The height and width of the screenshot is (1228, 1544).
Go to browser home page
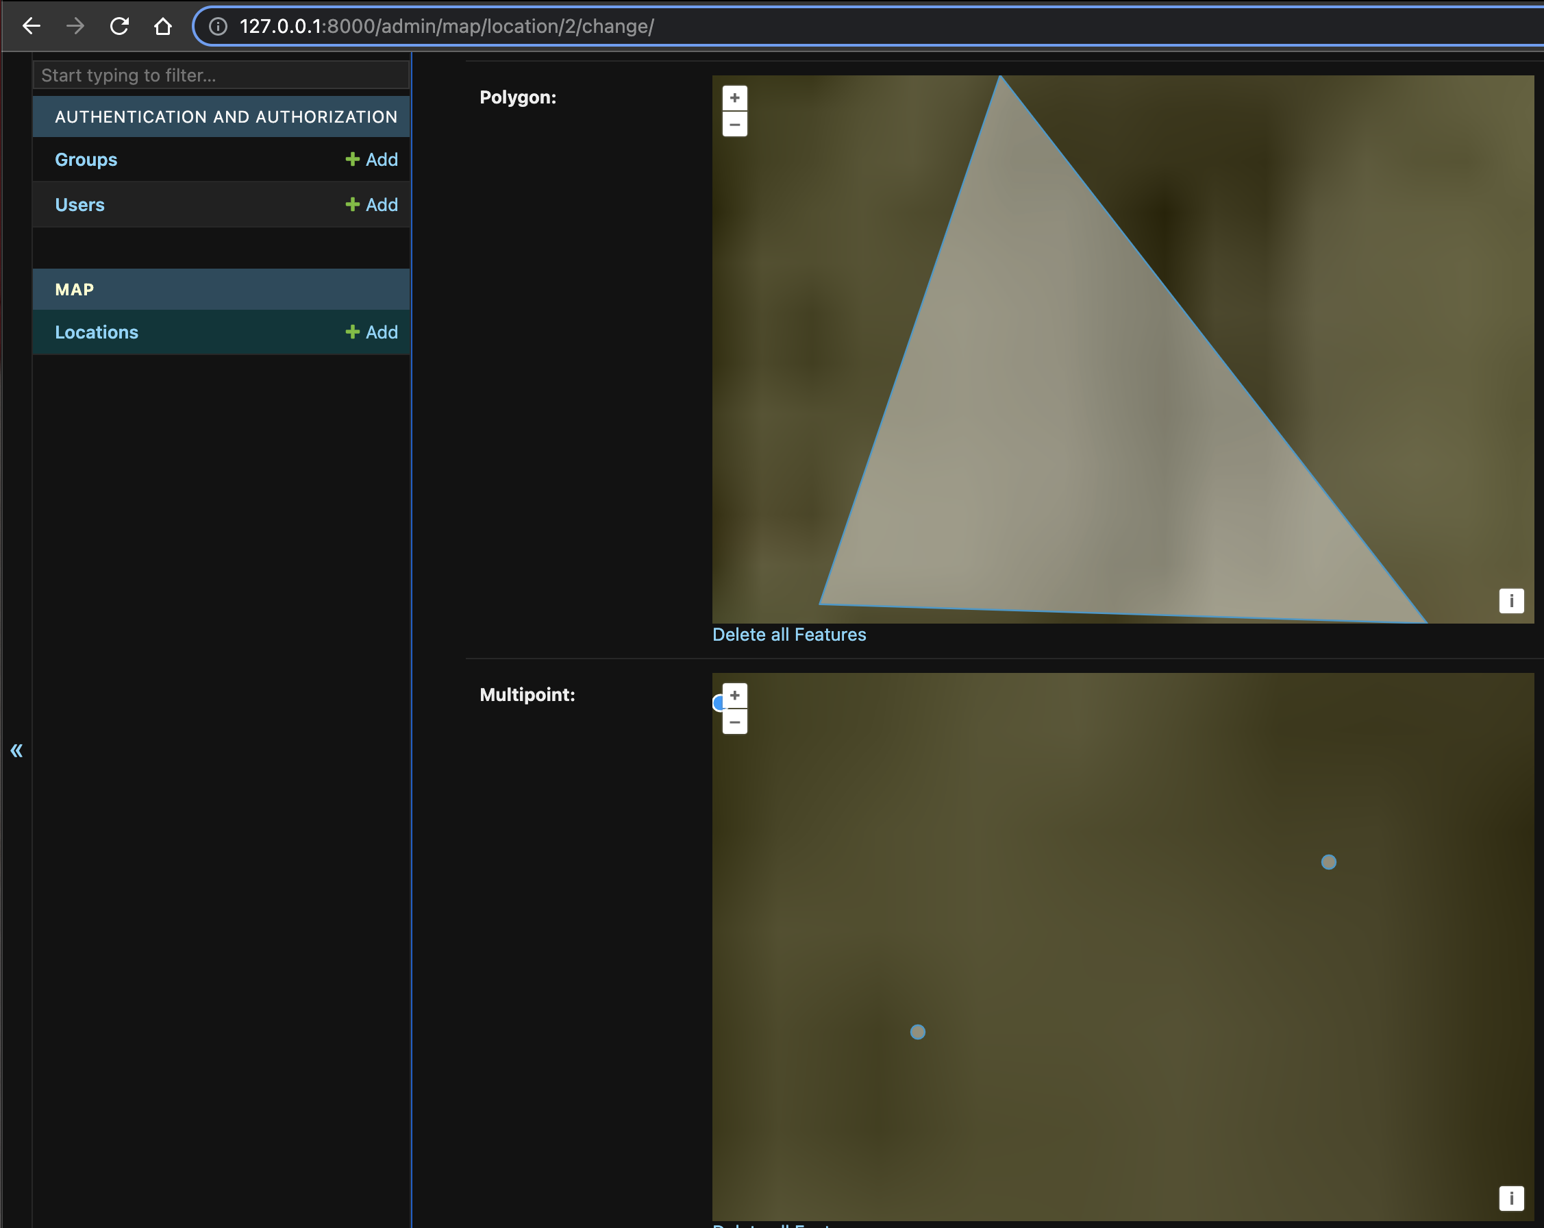pyautogui.click(x=162, y=27)
